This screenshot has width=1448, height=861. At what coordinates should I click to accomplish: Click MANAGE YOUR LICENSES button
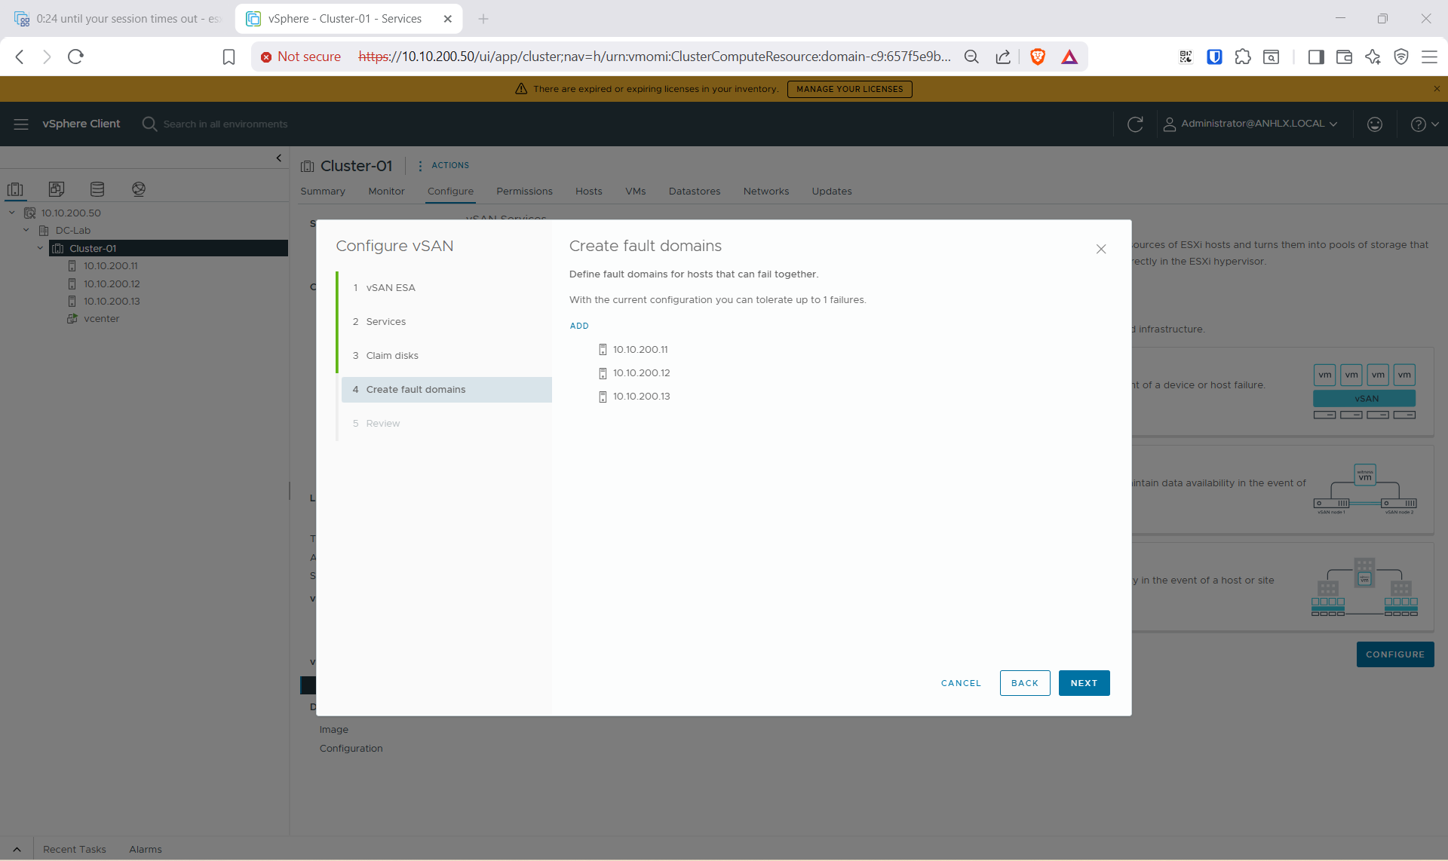coord(849,89)
